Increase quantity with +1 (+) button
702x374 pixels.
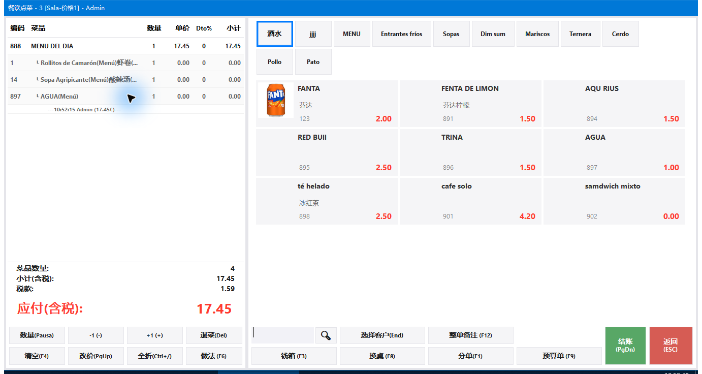(154, 335)
